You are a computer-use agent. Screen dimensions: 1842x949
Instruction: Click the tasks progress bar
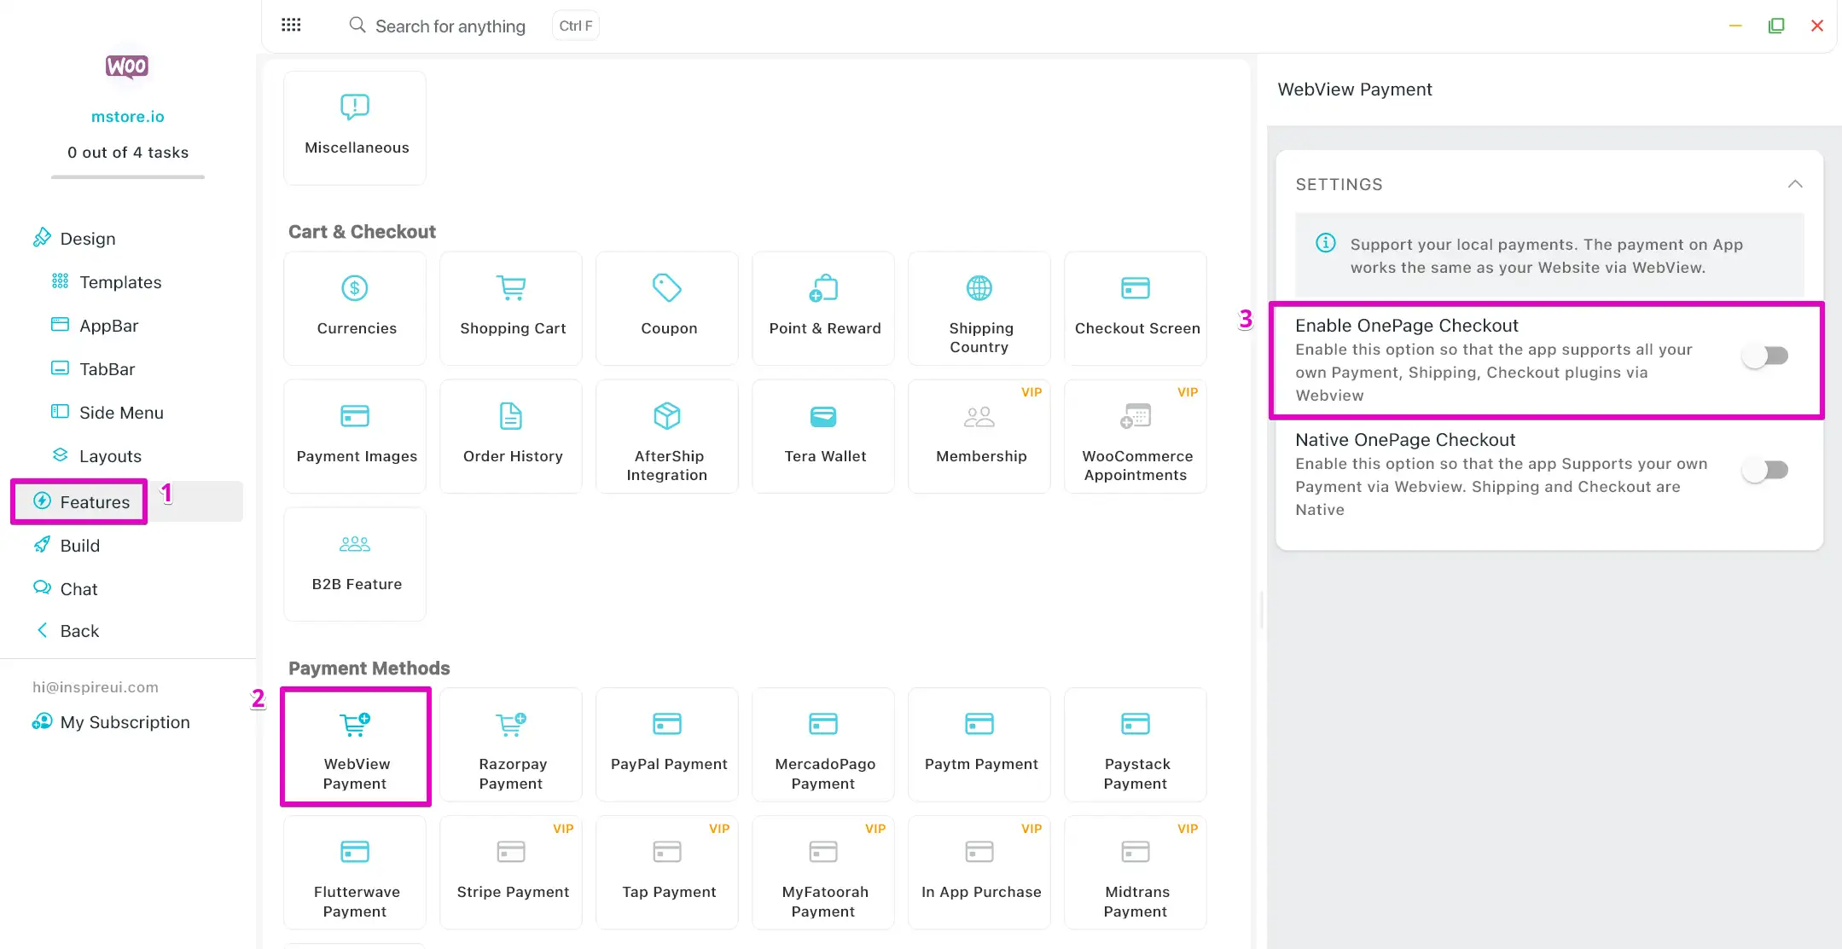(128, 176)
